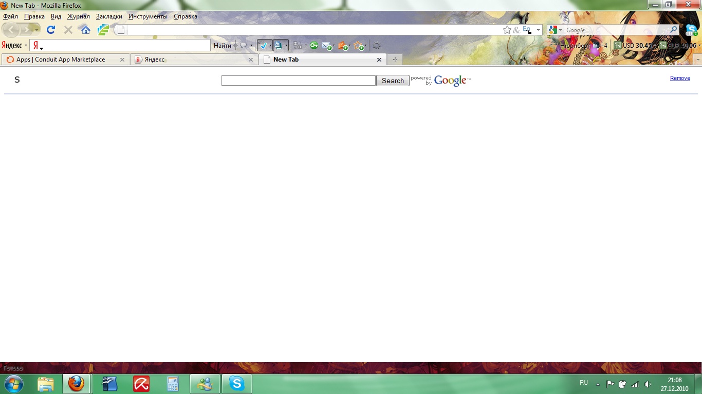The image size is (702, 394).
Task: Toggle the Yandex page translation icon
Action: [x=279, y=46]
